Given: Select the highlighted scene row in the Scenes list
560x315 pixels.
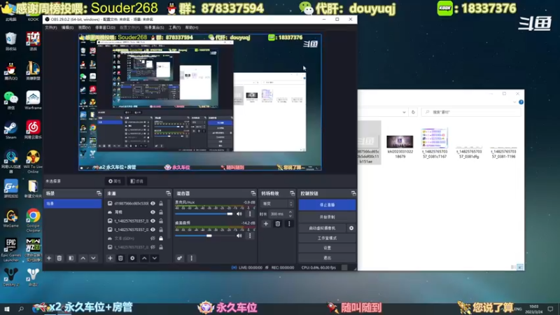Looking at the screenshot, I should (73, 204).
